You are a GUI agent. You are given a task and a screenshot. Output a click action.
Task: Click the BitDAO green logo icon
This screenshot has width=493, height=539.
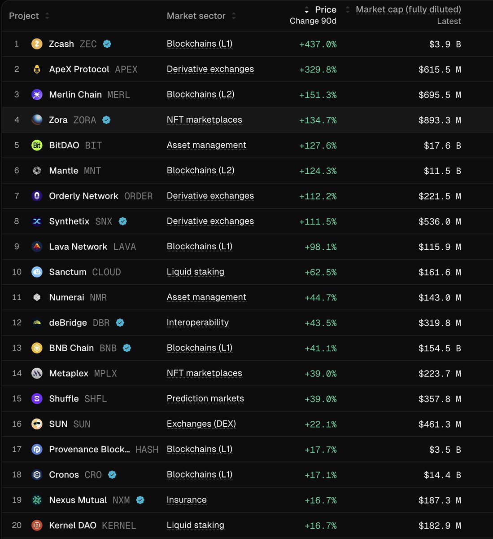click(x=37, y=146)
